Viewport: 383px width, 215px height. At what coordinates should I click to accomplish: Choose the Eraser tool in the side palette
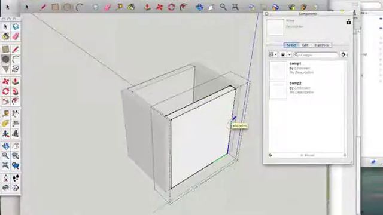[16, 36]
